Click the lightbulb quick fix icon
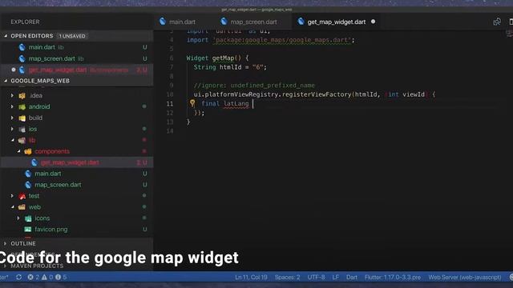 [192, 103]
